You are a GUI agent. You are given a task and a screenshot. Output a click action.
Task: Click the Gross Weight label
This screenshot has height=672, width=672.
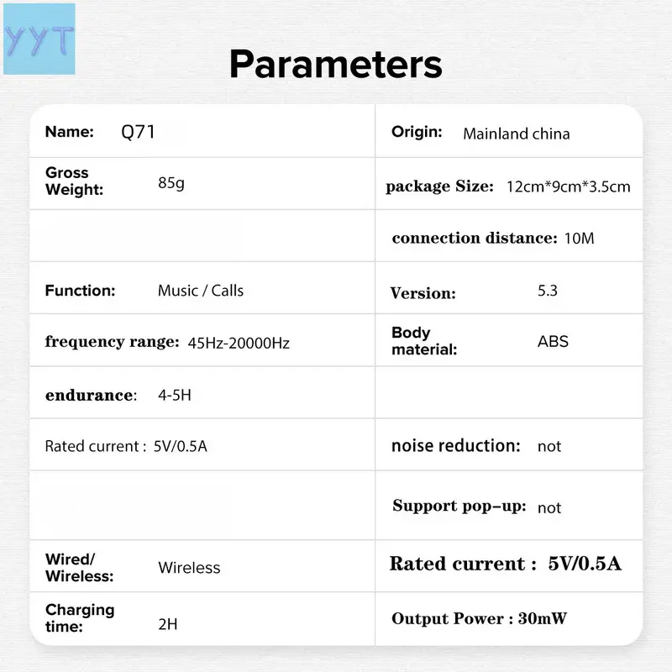(x=74, y=181)
